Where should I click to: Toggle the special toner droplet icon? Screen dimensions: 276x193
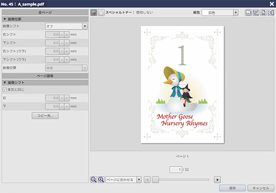101,13
